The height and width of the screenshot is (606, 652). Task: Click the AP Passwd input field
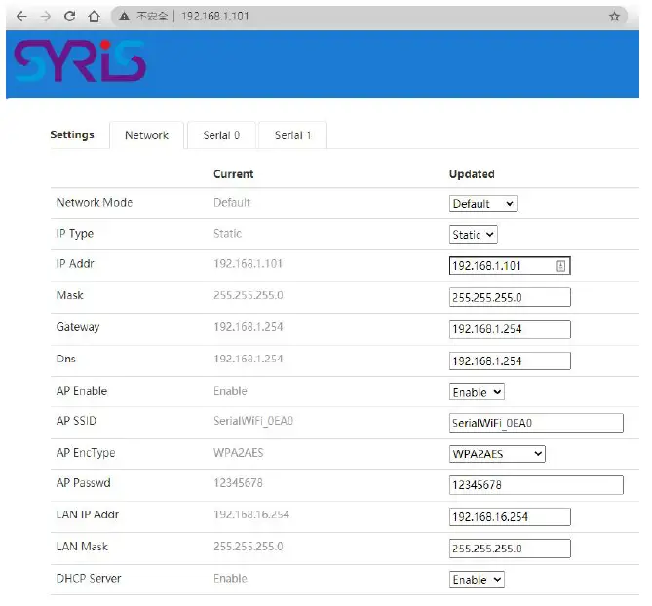point(536,485)
